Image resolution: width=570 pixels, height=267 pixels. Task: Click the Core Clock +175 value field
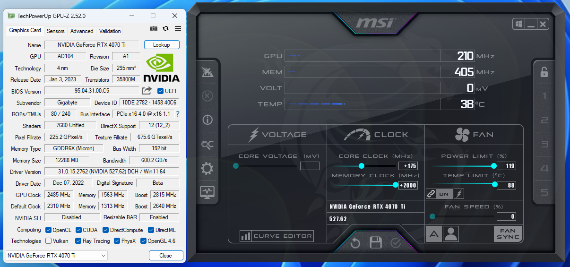click(x=408, y=166)
